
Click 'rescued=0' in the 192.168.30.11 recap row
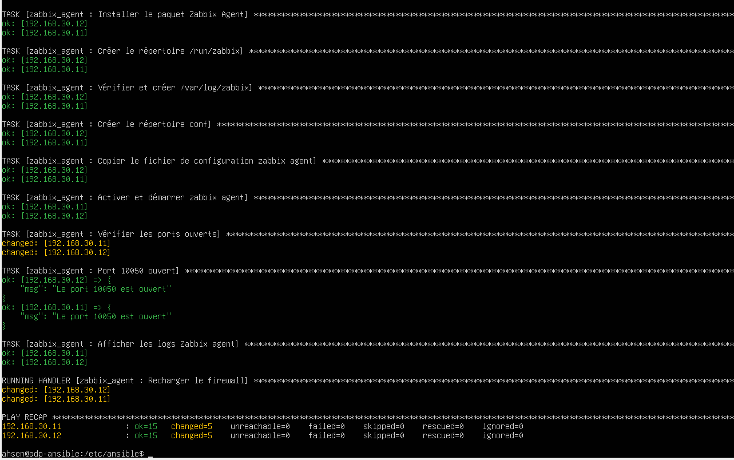[443, 426]
